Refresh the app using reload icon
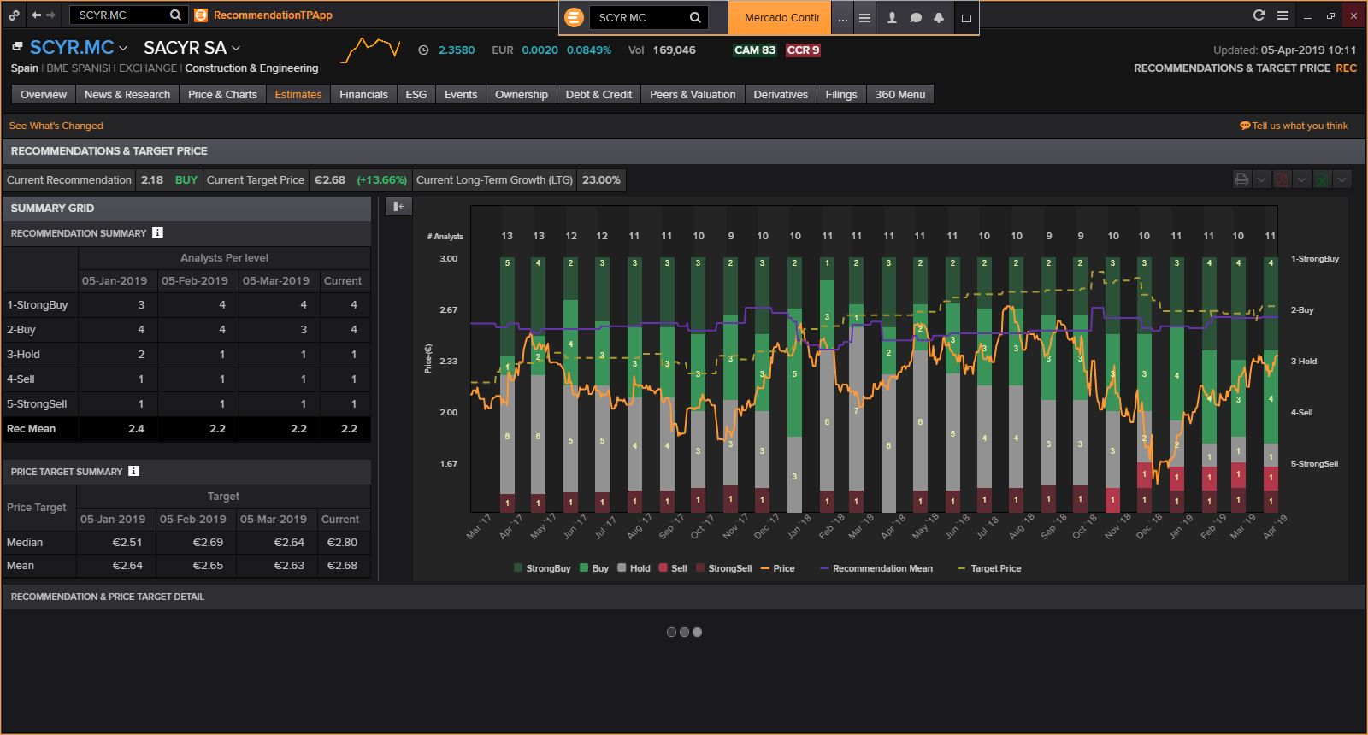Viewport: 1368px width, 735px height. tap(1259, 15)
